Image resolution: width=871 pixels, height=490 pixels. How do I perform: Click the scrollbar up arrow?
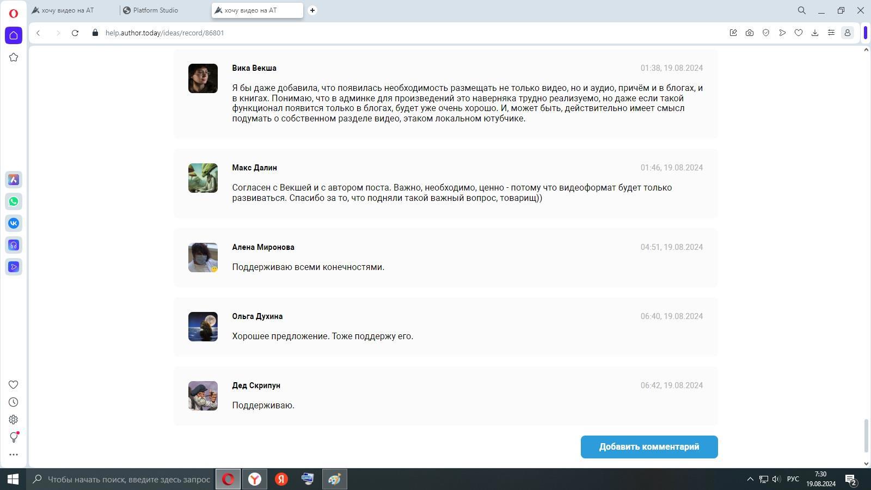866,50
